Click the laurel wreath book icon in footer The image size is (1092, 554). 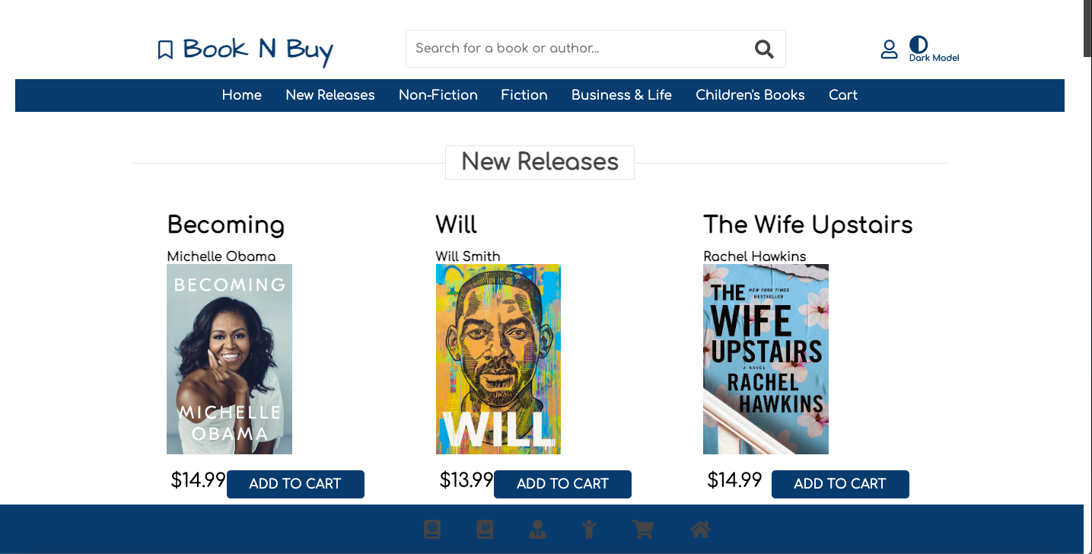pos(485,529)
